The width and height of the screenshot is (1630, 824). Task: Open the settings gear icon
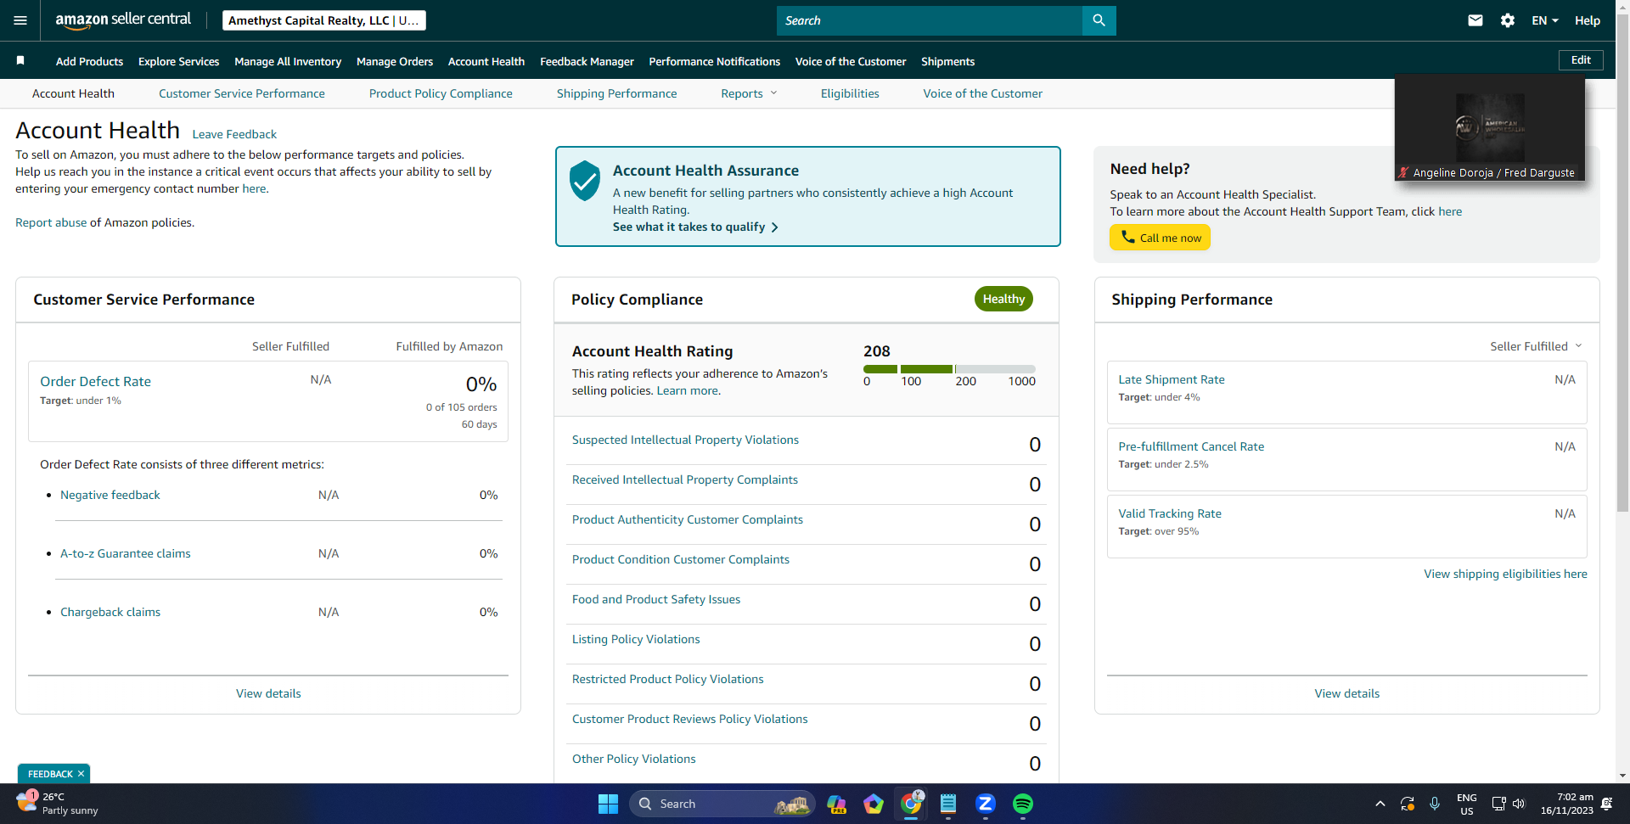coord(1508,20)
